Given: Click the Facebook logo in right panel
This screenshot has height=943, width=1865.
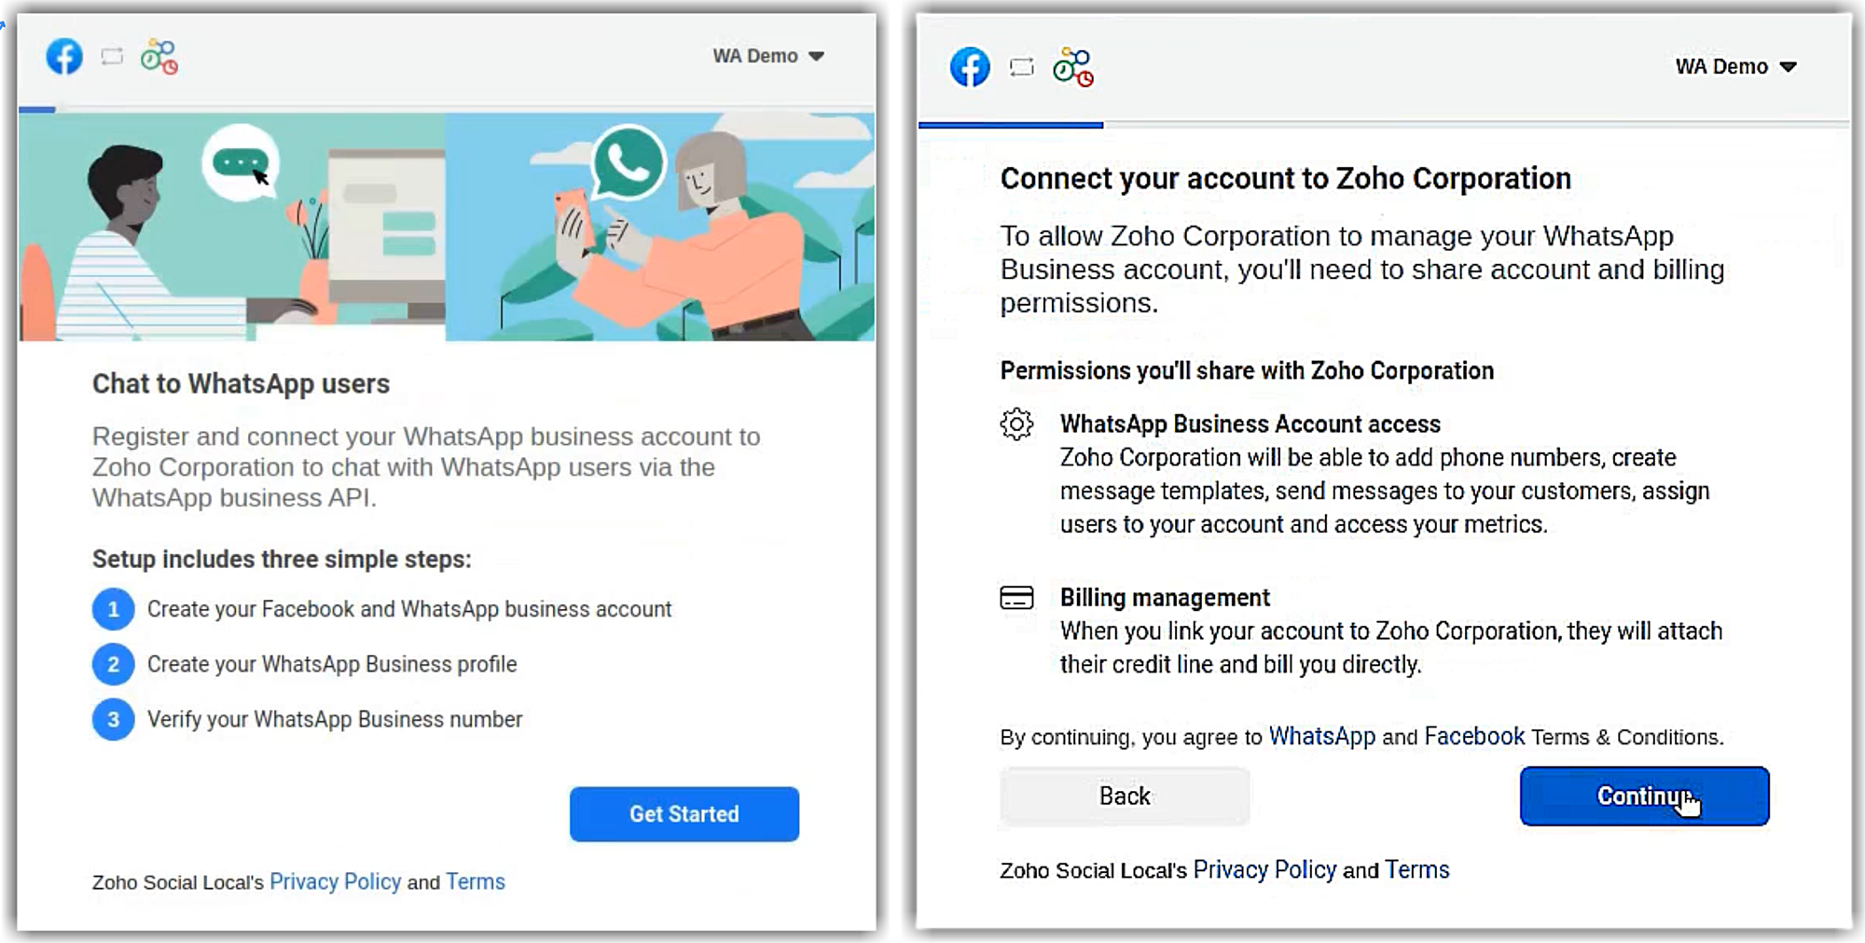Looking at the screenshot, I should pyautogui.click(x=970, y=67).
